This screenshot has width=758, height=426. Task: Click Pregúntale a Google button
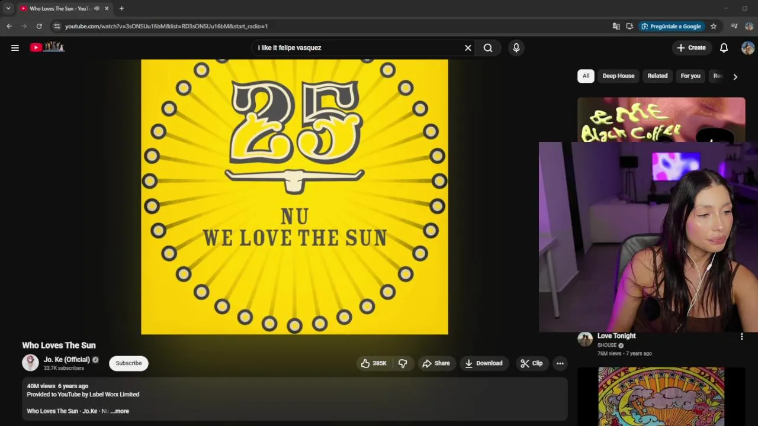pyautogui.click(x=671, y=26)
